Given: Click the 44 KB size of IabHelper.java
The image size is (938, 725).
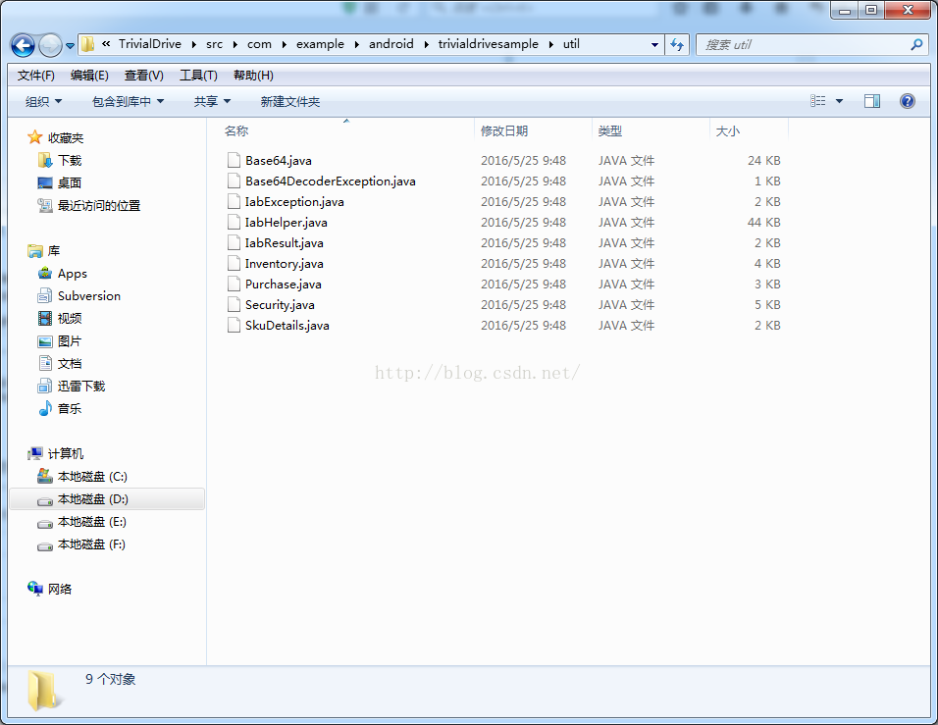Looking at the screenshot, I should [764, 223].
